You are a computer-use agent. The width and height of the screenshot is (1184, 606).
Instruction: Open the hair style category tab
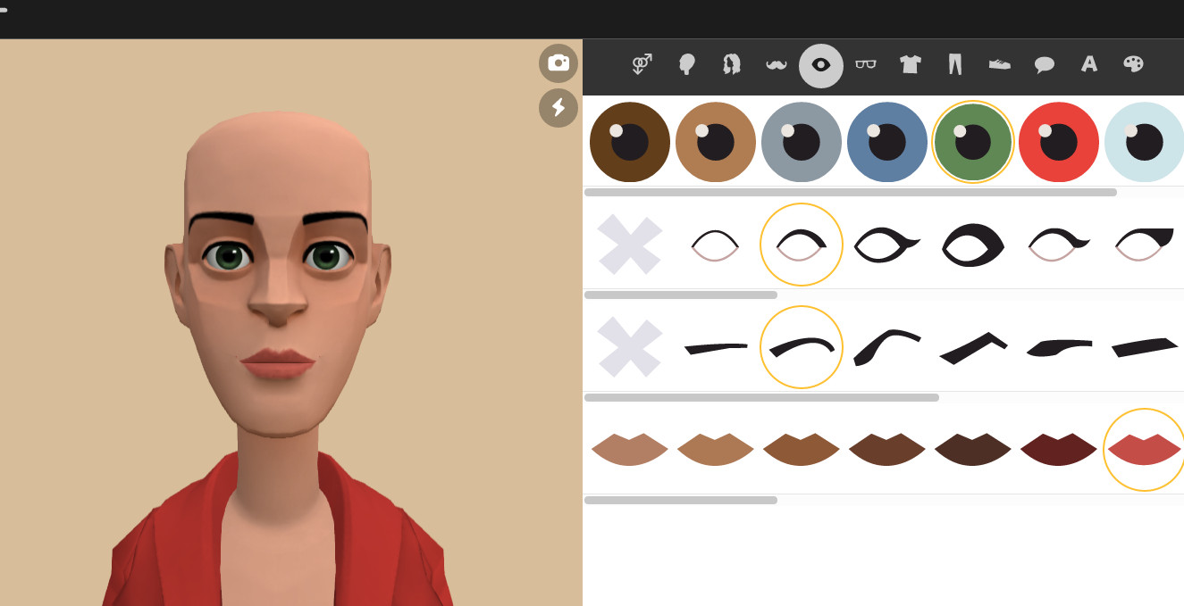click(731, 64)
